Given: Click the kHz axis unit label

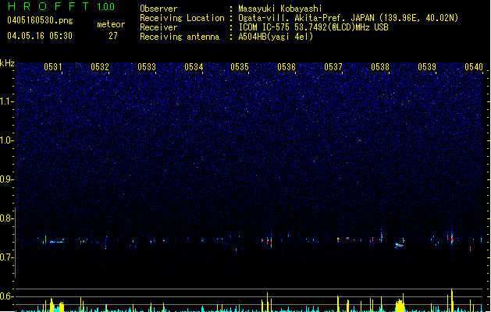Looking at the screenshot, I should 7,63.
